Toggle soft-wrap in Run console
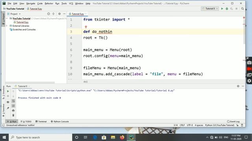Screen dimensions: 252x141 13,101
